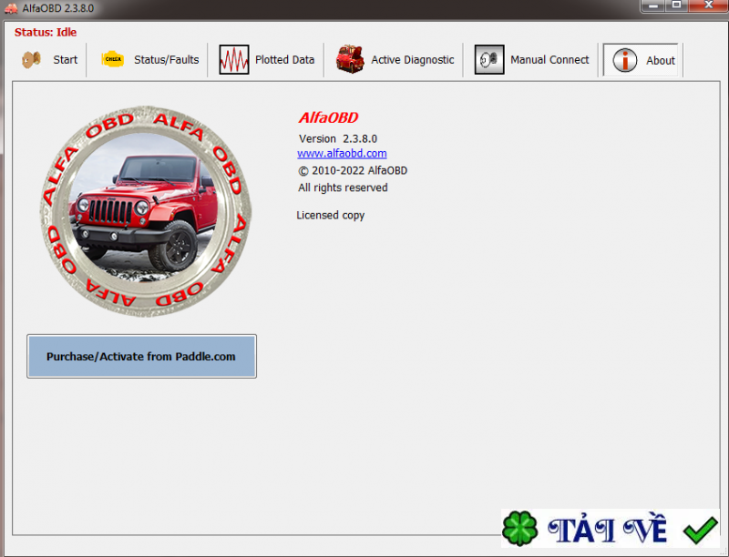Click Purchase/Activate from Paddle.com

pyautogui.click(x=141, y=356)
